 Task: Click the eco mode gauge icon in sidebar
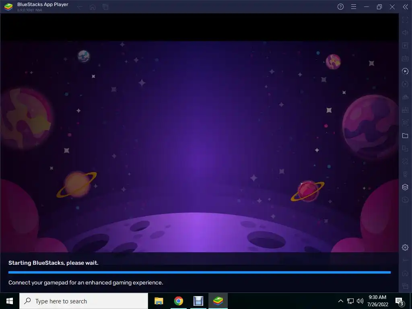[x=405, y=200]
